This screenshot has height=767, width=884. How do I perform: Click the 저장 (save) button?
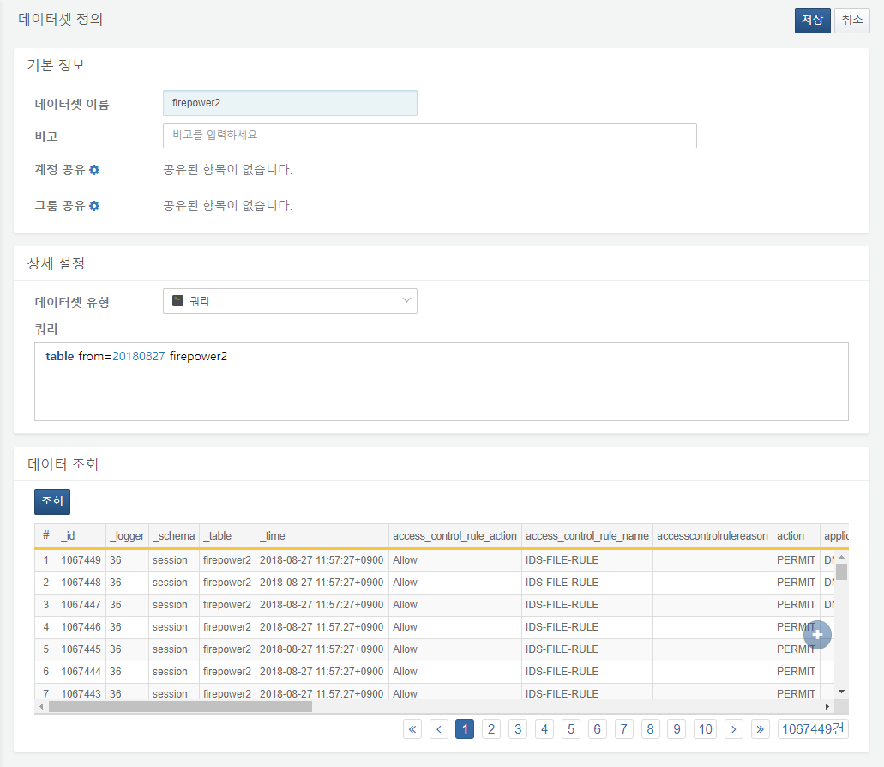coord(812,21)
